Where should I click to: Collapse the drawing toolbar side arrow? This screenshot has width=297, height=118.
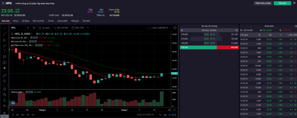8,107
